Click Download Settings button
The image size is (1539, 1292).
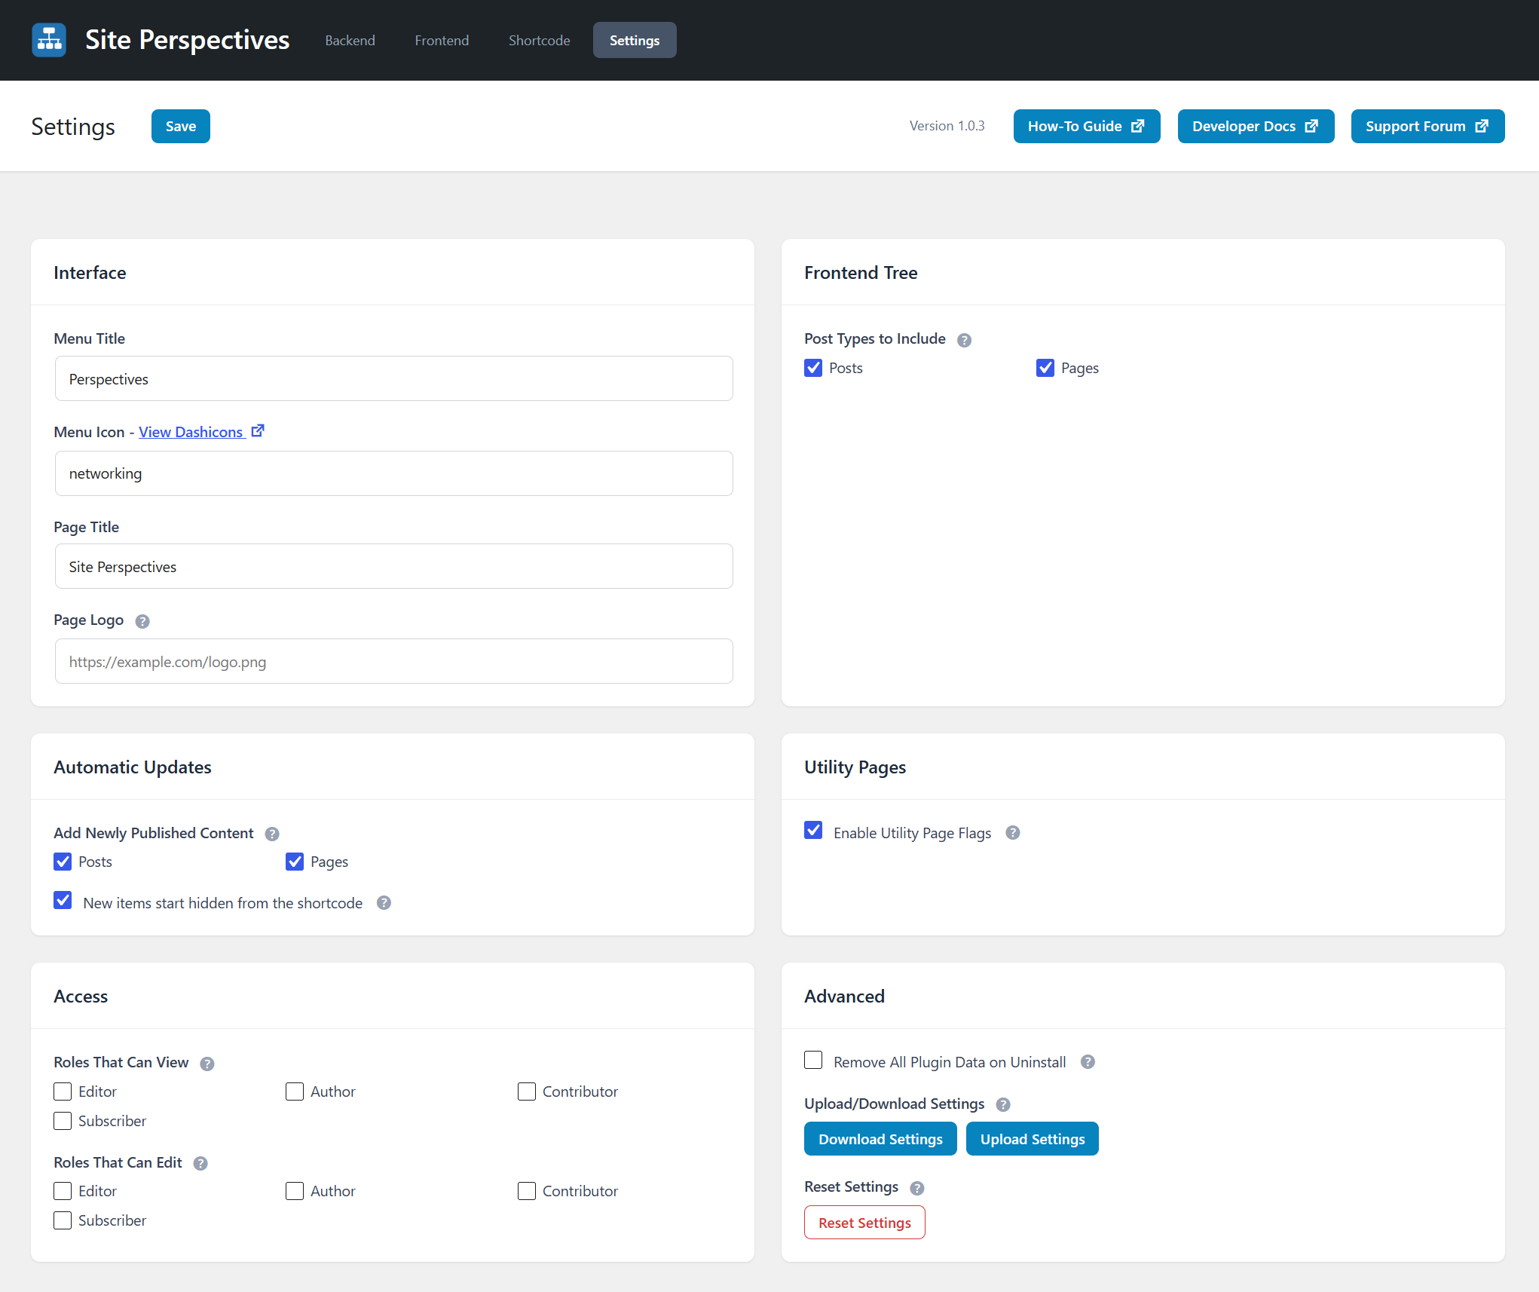880,1138
